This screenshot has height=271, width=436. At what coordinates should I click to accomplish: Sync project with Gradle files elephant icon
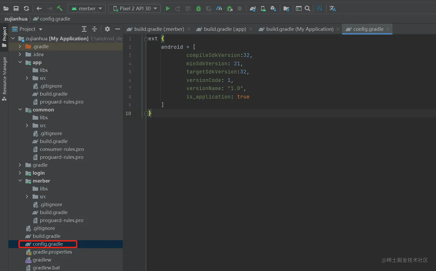253,8
